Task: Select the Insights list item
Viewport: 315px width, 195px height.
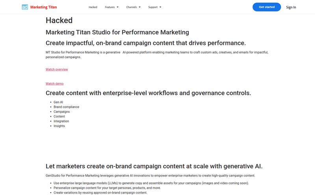Action: click(59, 126)
